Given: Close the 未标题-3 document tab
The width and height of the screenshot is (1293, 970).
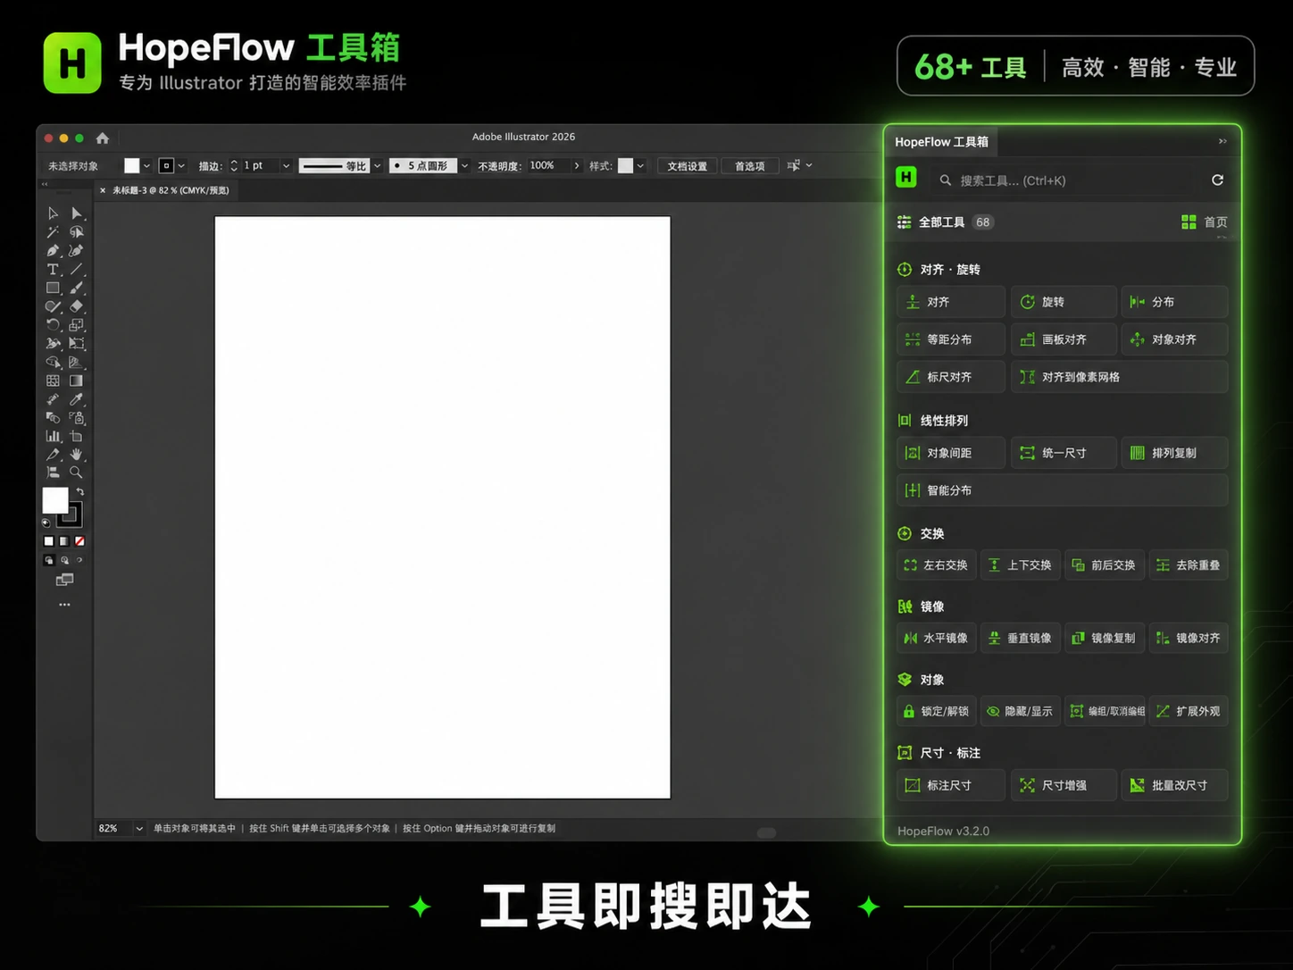Looking at the screenshot, I should coord(103,190).
